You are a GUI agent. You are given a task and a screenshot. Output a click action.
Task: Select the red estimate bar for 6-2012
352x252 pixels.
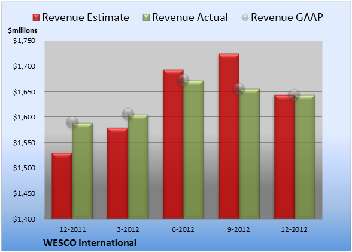coord(174,144)
